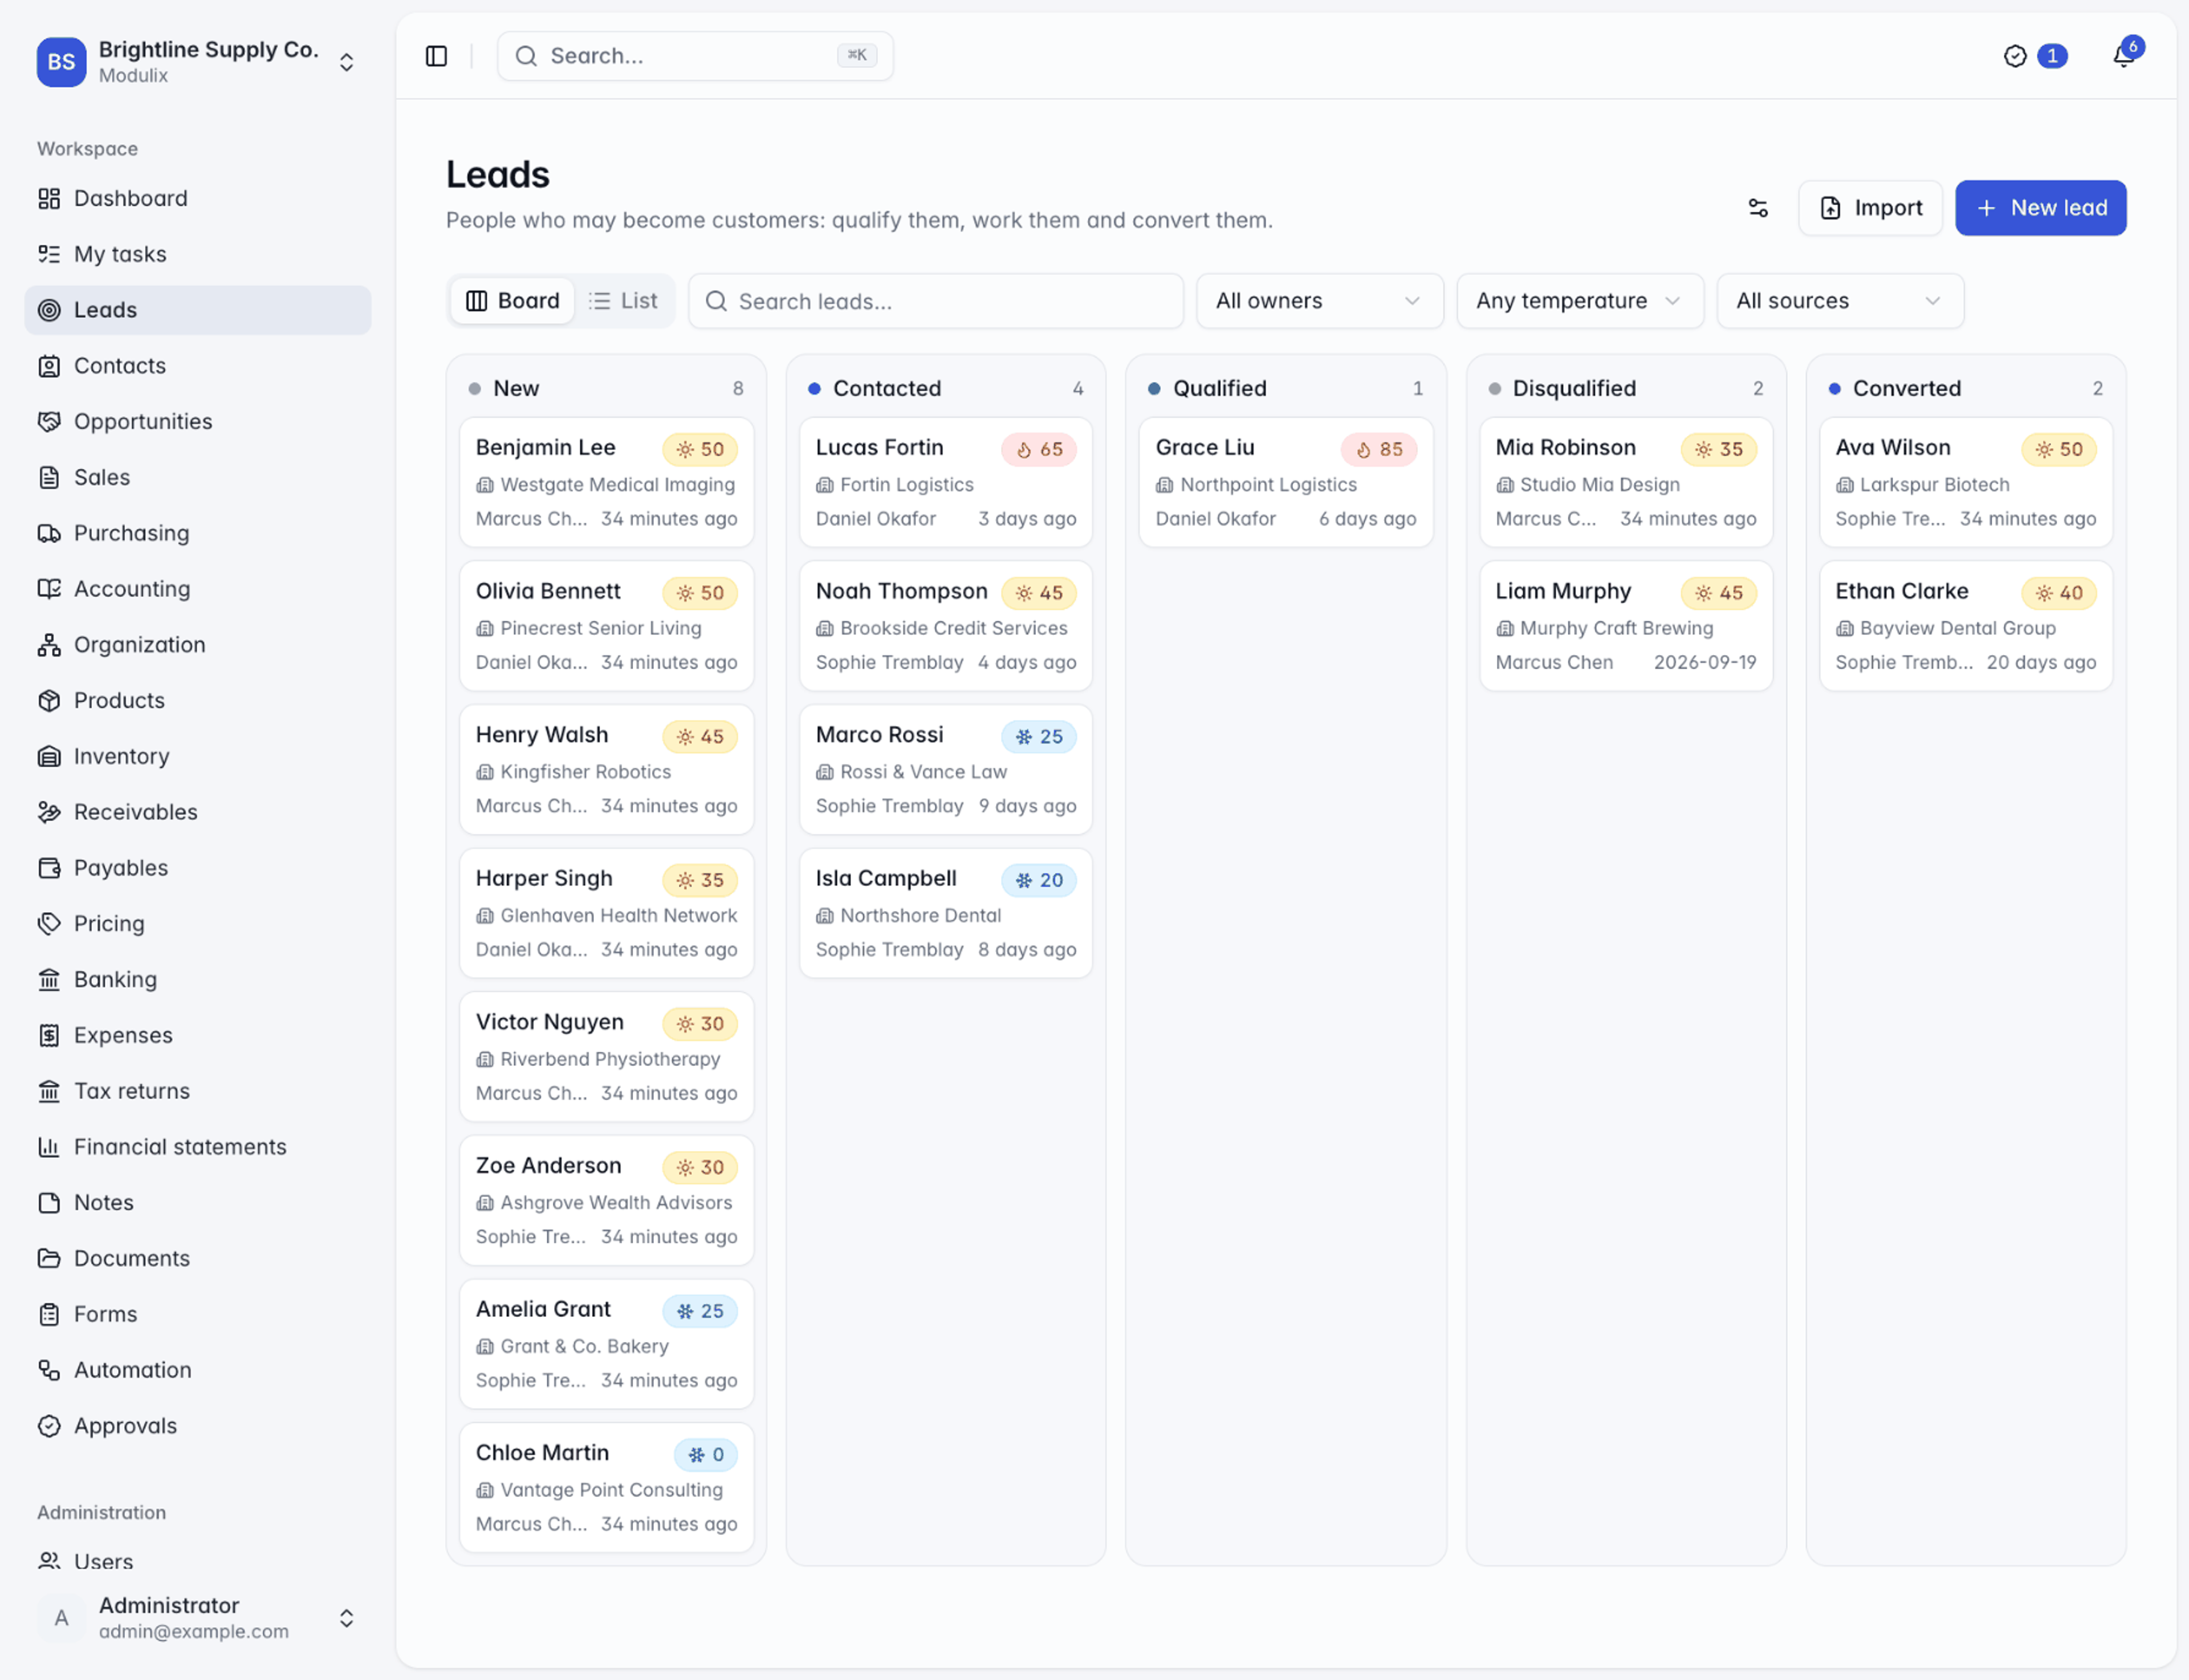The image size is (2189, 1680).
Task: Open the All sources dropdown
Action: [x=1840, y=301]
